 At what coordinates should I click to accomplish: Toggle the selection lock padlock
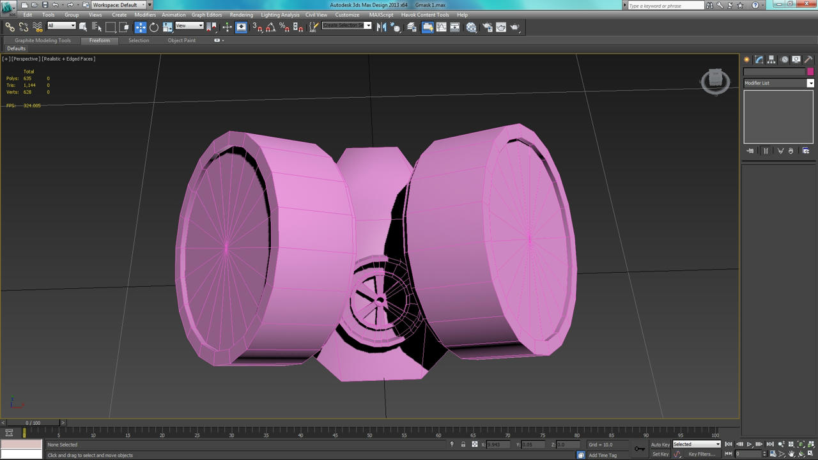tap(463, 445)
